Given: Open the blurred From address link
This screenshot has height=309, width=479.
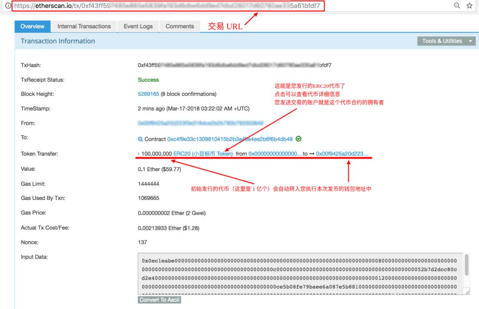Looking at the screenshot, I should [200, 123].
